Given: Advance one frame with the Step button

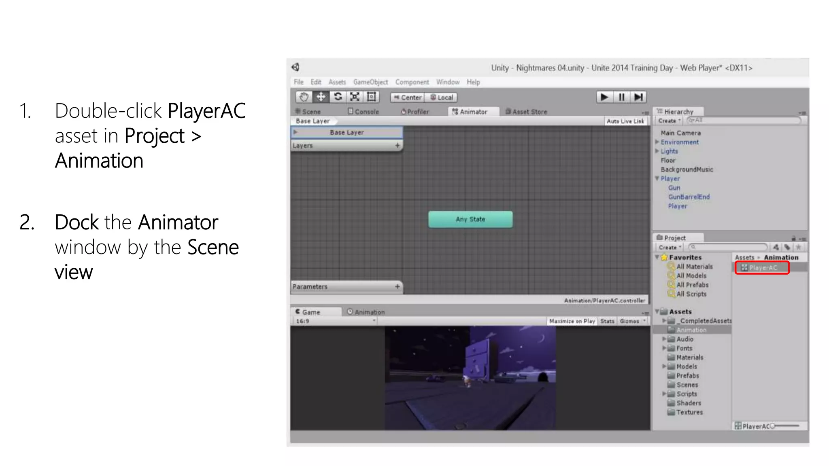Looking at the screenshot, I should [638, 97].
